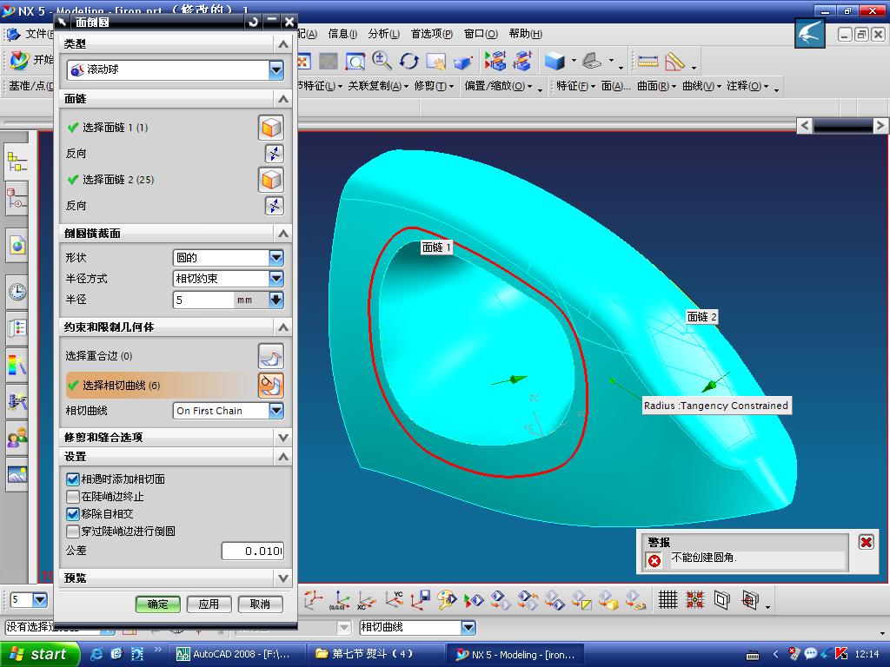Click the measure distance ruler icon
Viewport: 890px width, 667px height.
point(648,61)
